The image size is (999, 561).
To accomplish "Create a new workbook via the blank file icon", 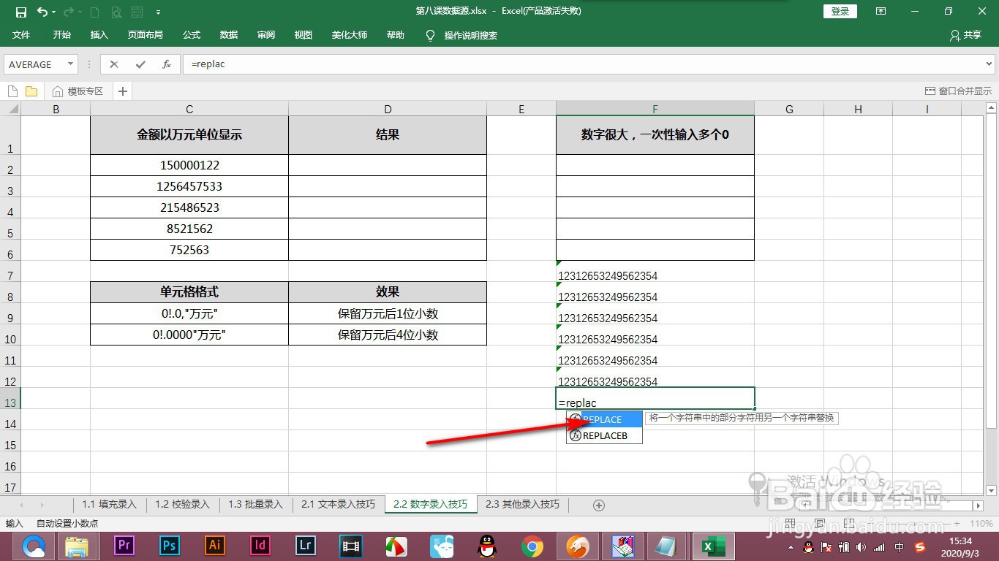I will tap(12, 91).
